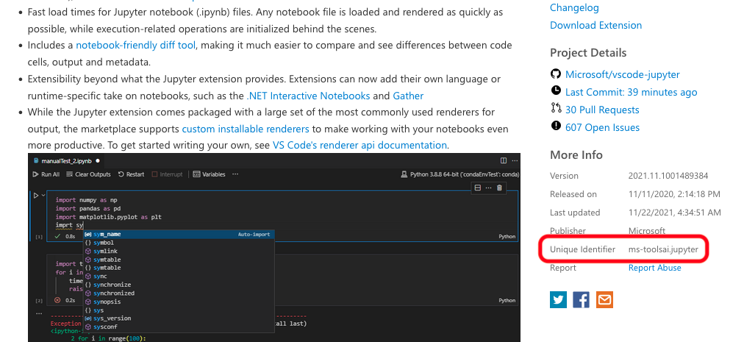Choose symtable entry with cube icon
744x342 pixels.
click(x=179, y=260)
